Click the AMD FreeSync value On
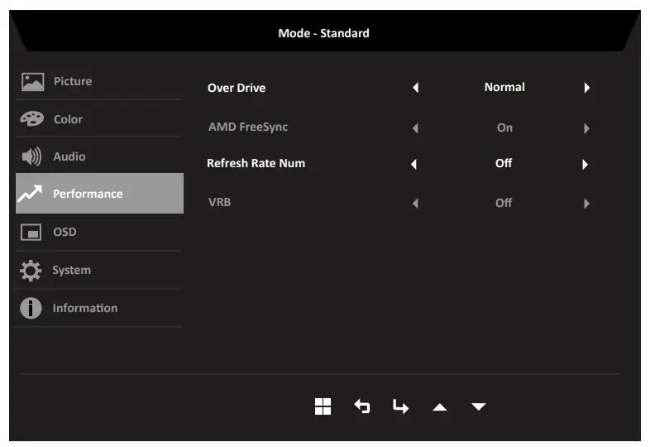 [504, 127]
